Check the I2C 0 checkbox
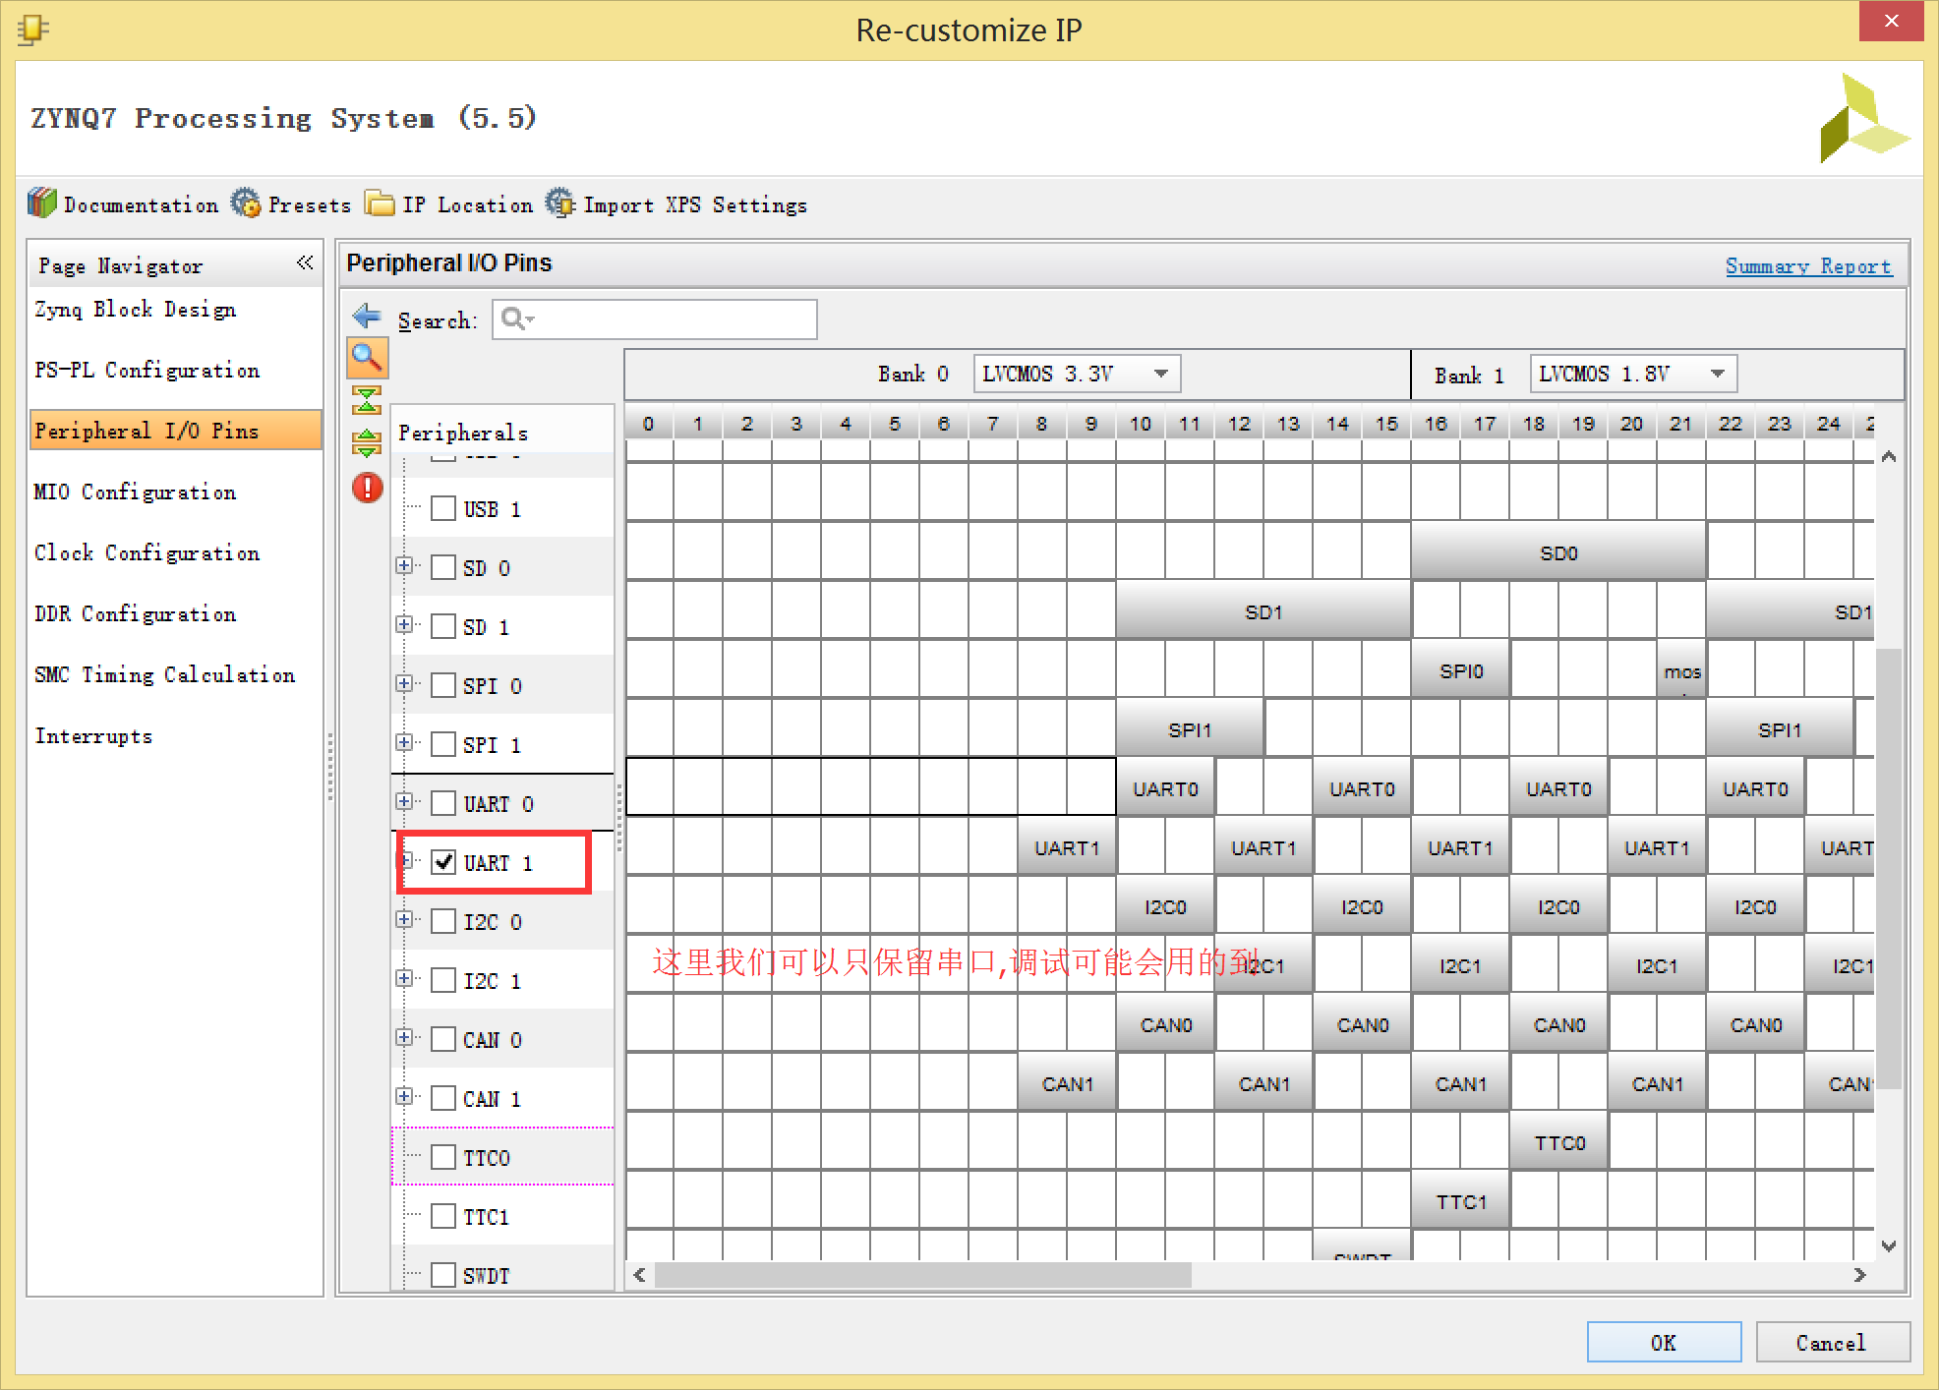 click(443, 921)
